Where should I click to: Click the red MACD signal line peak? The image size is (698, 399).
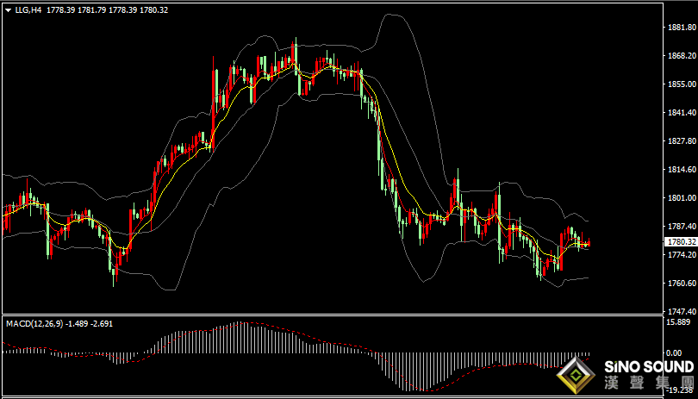click(x=246, y=324)
